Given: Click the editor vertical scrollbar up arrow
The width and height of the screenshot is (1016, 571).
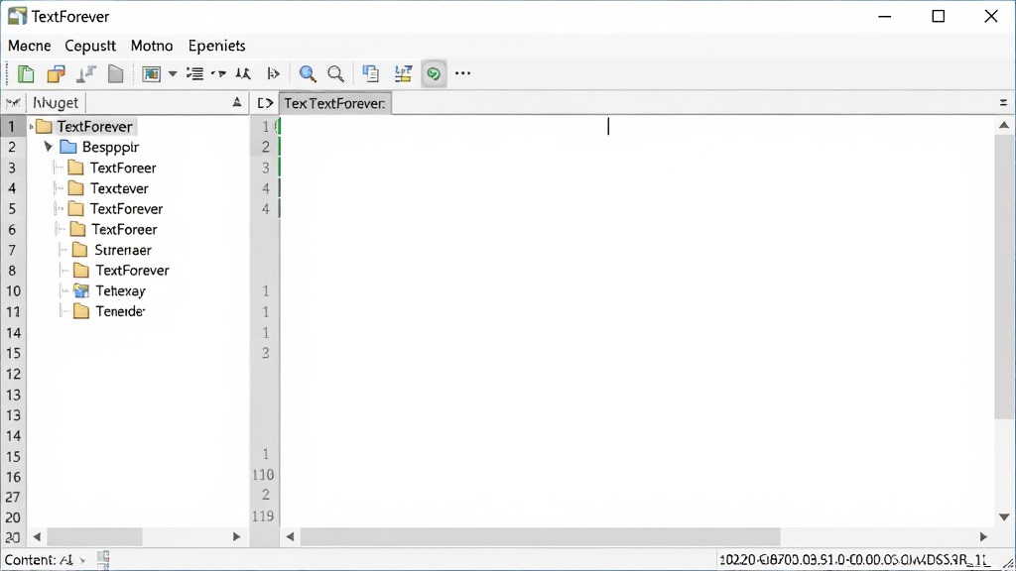Looking at the screenshot, I should (x=1004, y=125).
